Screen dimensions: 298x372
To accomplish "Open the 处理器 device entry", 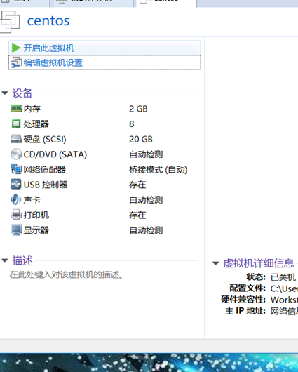I will (36, 124).
